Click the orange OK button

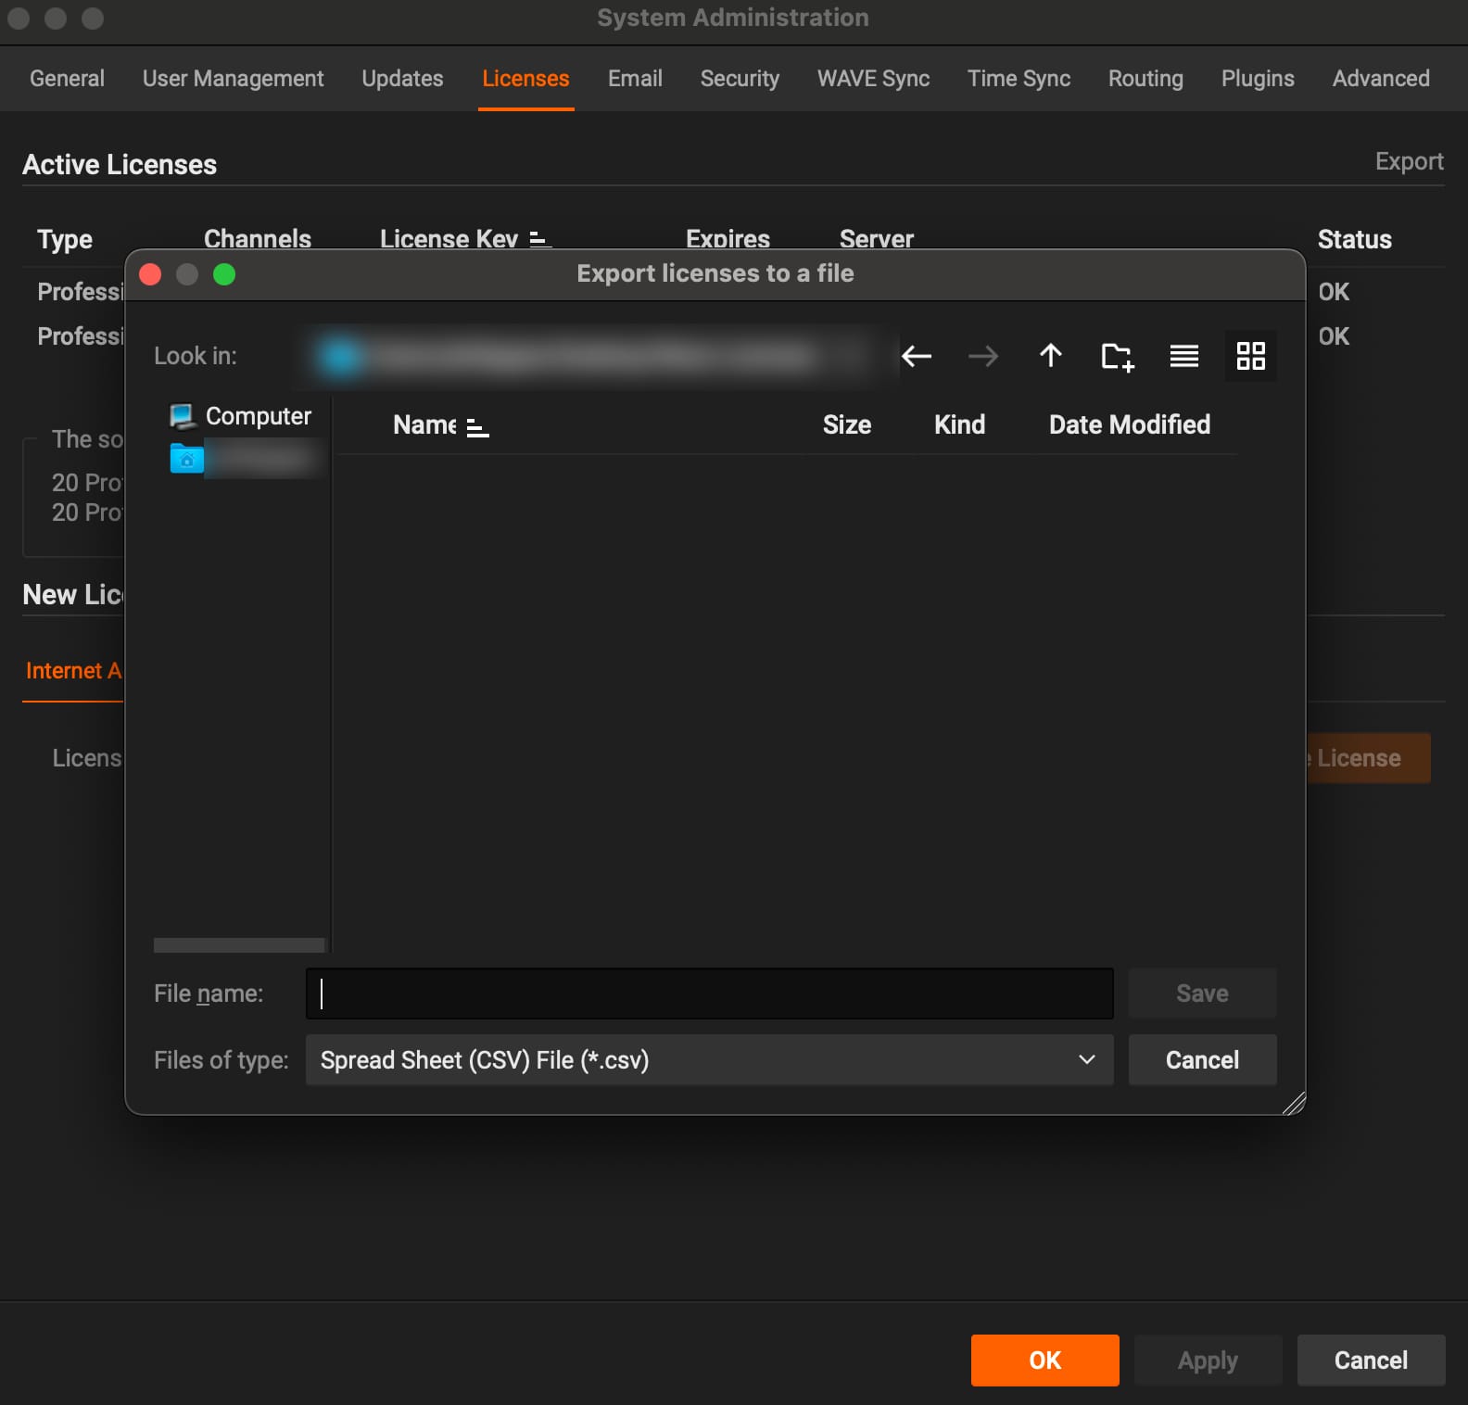coord(1045,1361)
